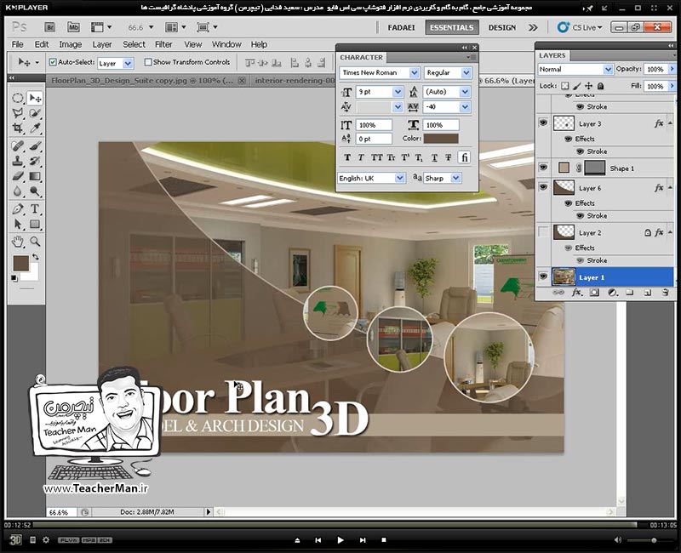The image size is (681, 553).
Task: Add a layer mask
Action: [594, 293]
